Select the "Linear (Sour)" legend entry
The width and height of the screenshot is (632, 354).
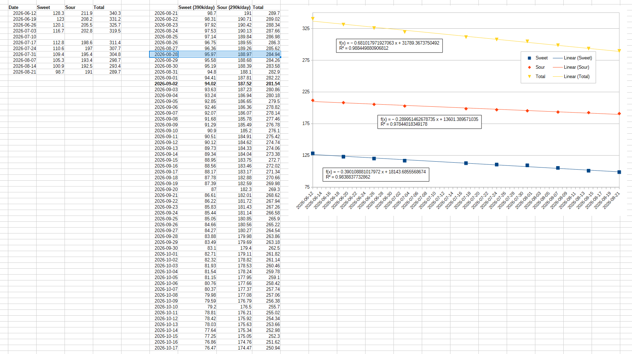tap(571, 67)
